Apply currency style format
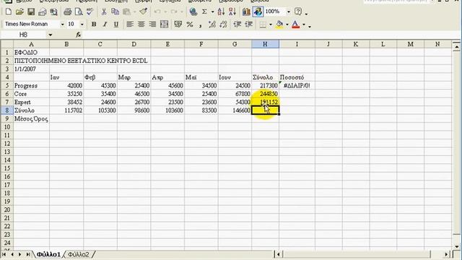This screenshot has height=260, width=462. (x=178, y=24)
